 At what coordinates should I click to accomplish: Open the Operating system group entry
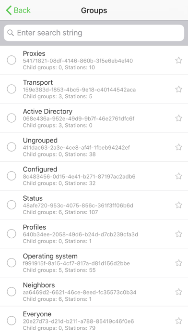[94, 263]
